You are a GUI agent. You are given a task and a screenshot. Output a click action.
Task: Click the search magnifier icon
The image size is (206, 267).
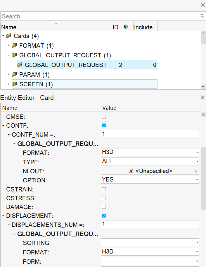202,16
